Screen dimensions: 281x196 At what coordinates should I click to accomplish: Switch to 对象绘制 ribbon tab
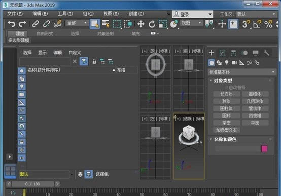(x=106, y=33)
